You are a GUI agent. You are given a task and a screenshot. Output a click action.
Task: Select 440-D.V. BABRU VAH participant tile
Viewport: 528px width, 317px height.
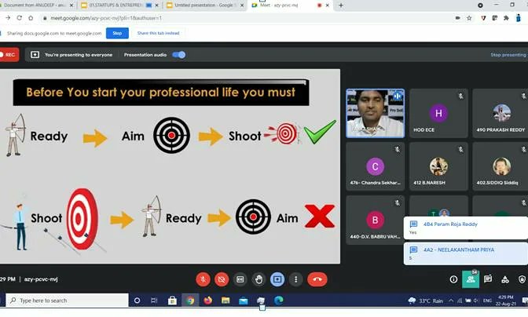point(375,220)
